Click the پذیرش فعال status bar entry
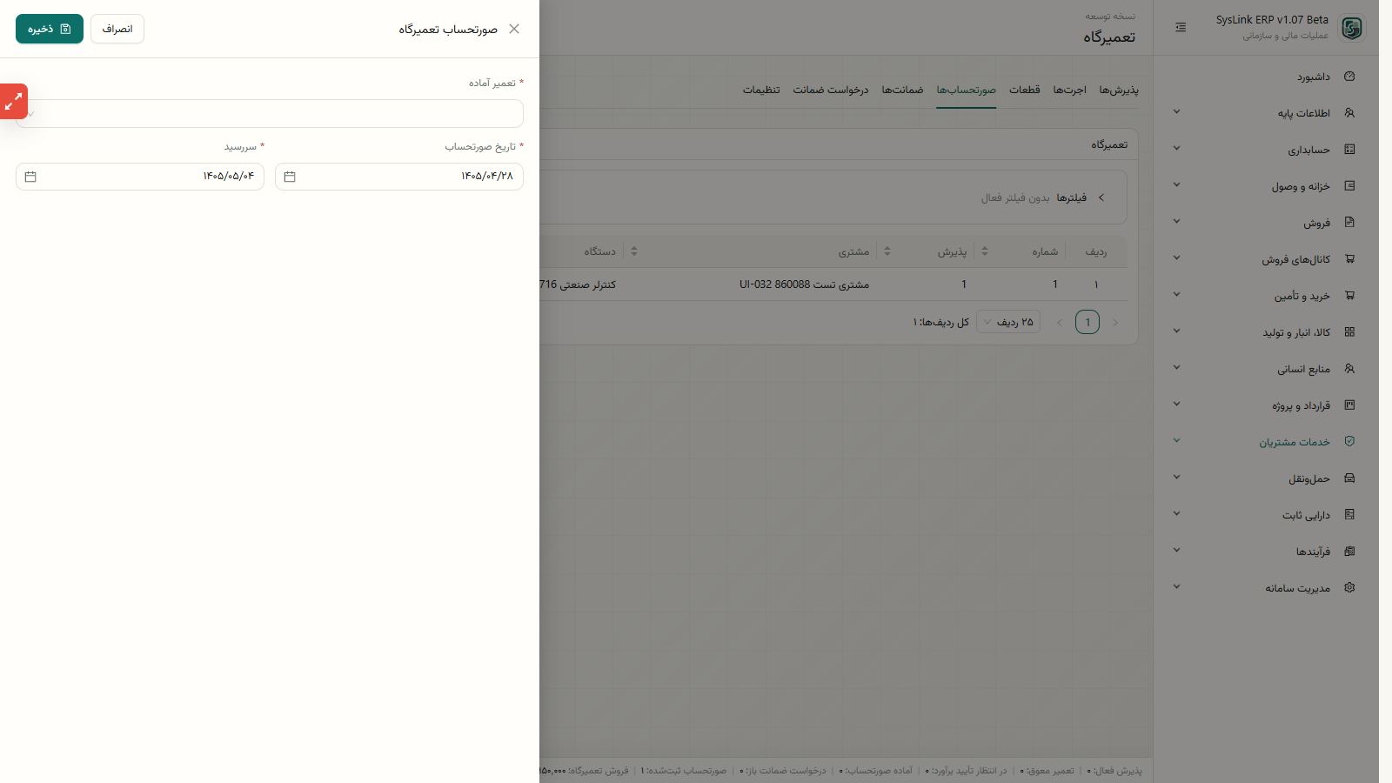 click(1114, 771)
